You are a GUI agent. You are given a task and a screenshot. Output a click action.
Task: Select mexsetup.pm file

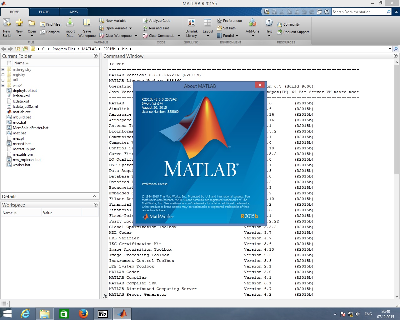[x=24, y=149]
